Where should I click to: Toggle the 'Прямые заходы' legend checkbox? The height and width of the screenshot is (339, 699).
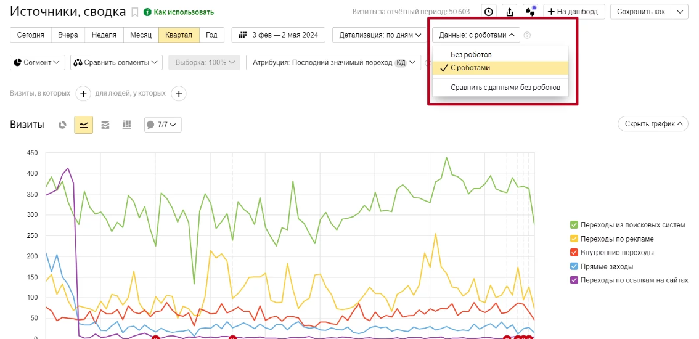(x=574, y=266)
